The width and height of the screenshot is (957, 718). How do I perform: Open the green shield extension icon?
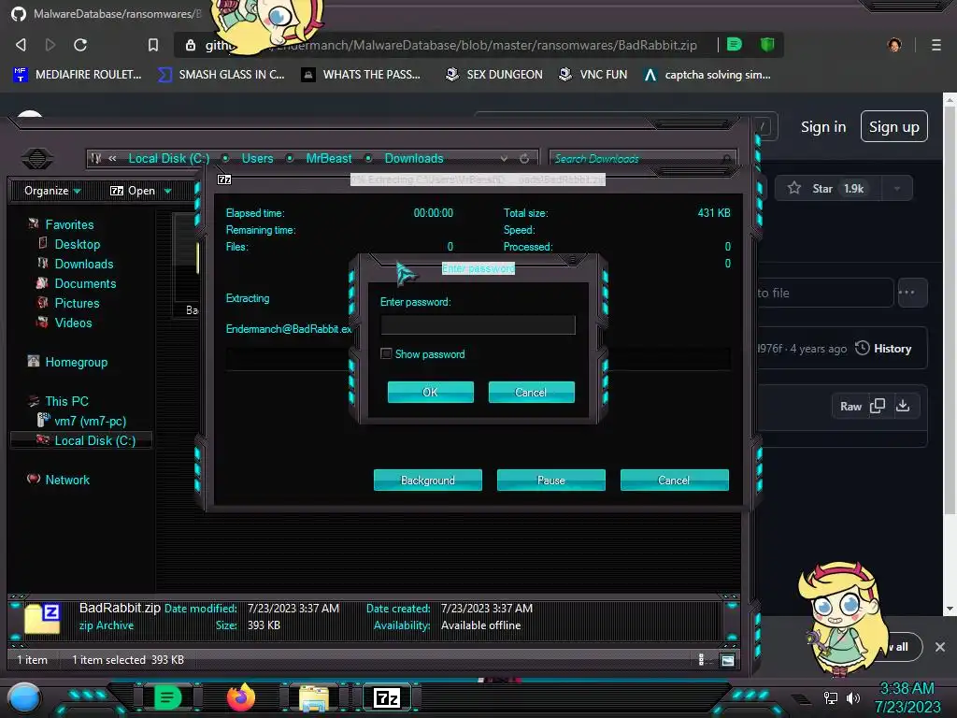(x=767, y=44)
